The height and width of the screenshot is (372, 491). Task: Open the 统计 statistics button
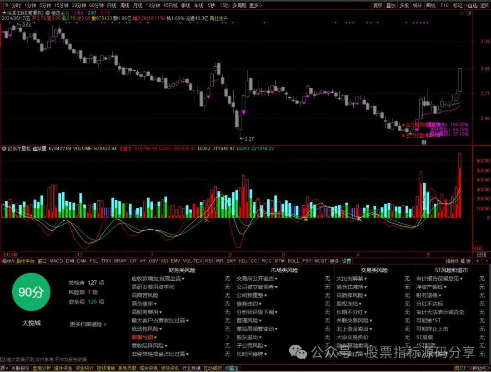417,5
